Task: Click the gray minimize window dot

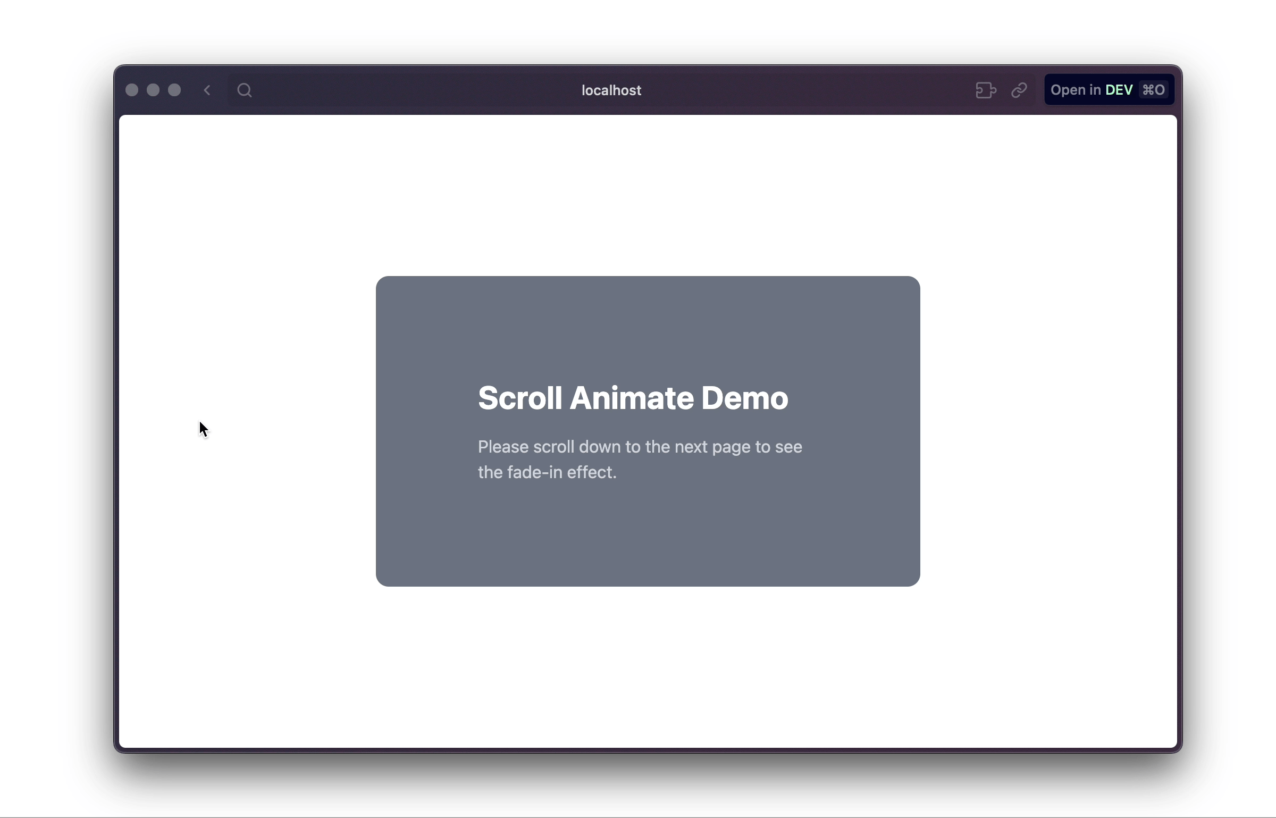Action: (x=153, y=90)
